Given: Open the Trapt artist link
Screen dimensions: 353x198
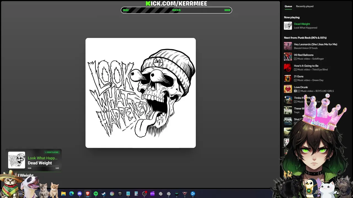Looking at the screenshot, I should tap(297, 112).
